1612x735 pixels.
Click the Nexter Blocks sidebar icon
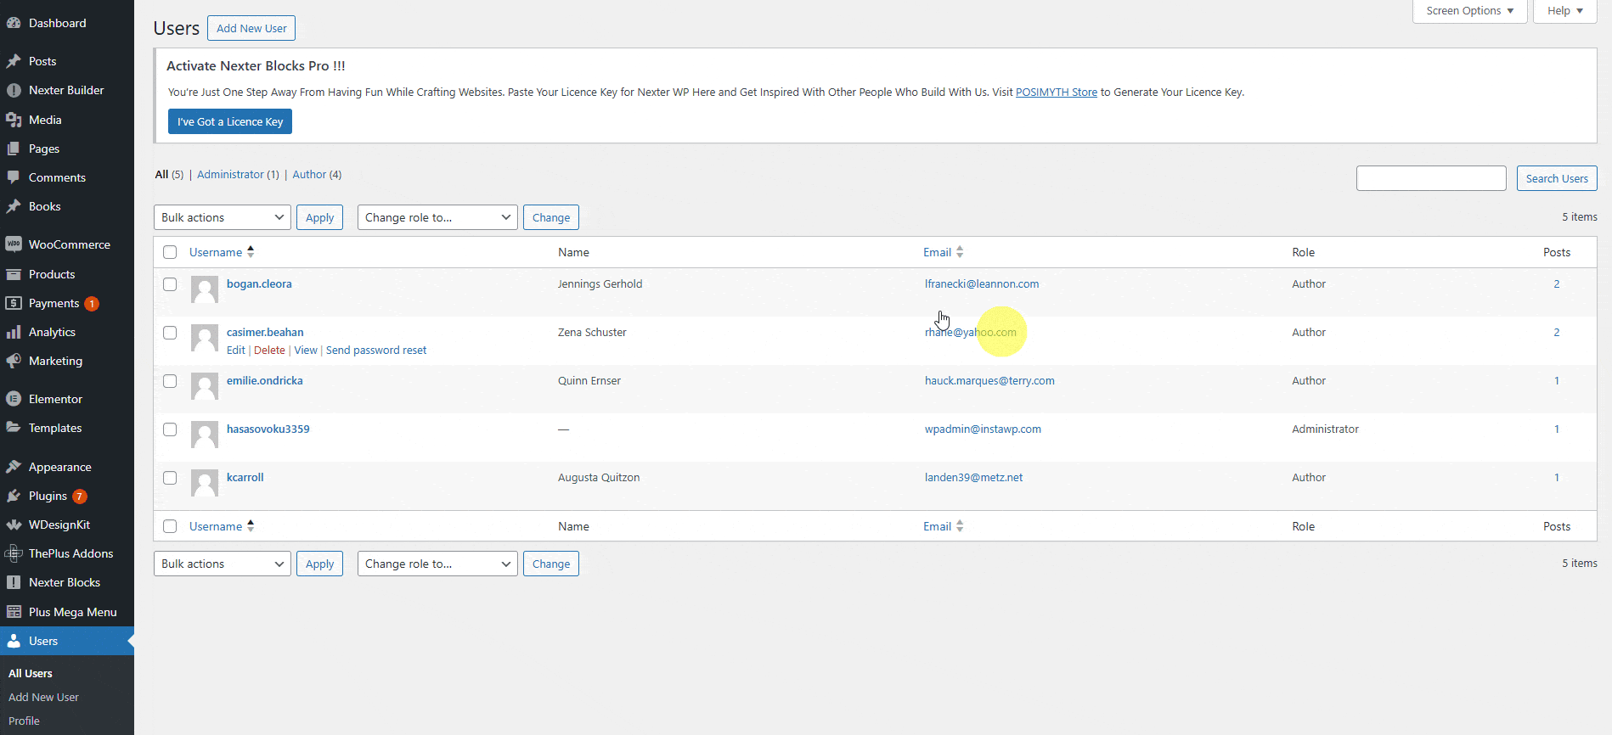coord(14,582)
